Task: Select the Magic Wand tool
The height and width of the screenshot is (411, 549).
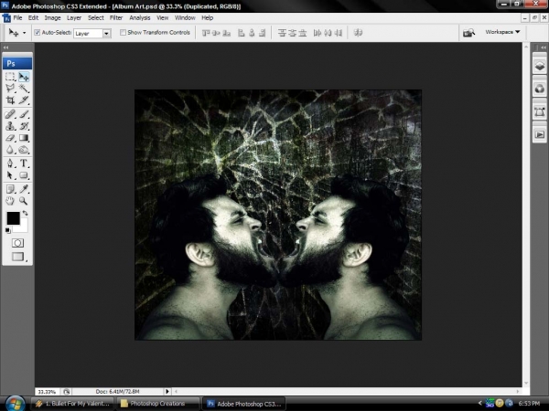Action: tap(24, 88)
